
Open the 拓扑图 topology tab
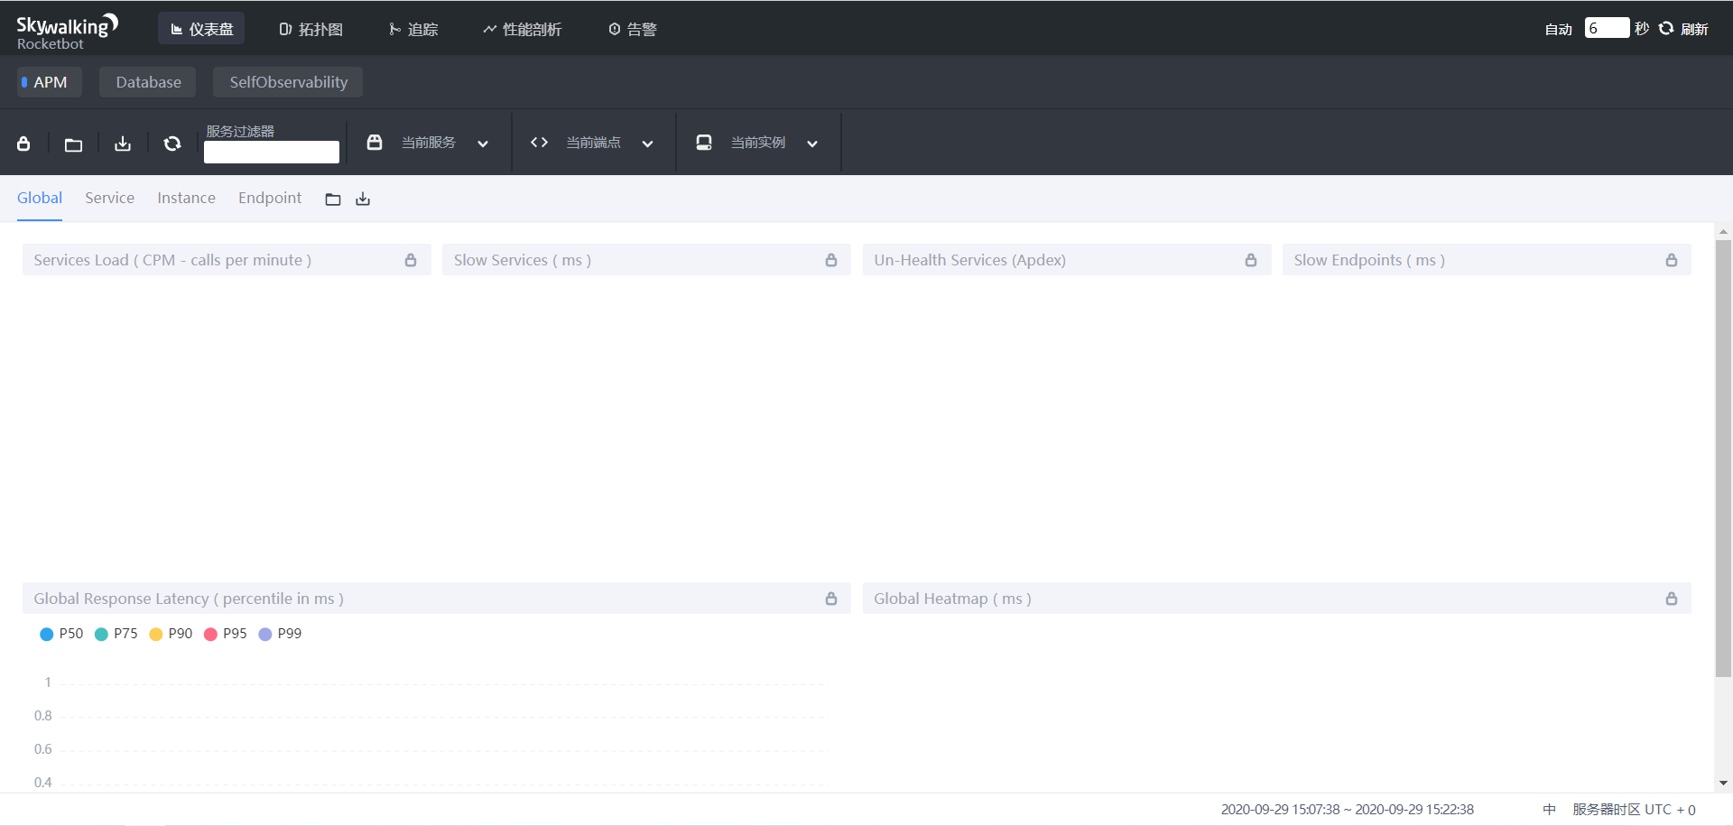pos(310,29)
